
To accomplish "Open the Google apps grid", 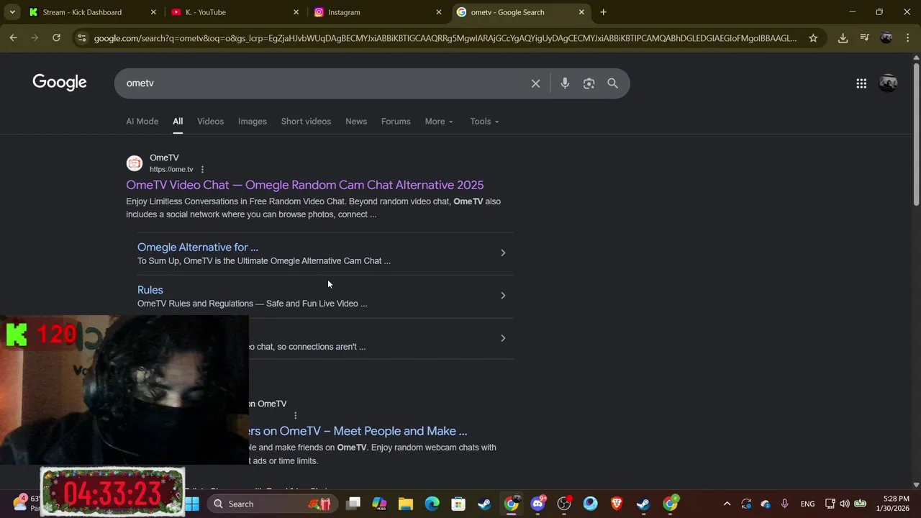I will (x=861, y=83).
